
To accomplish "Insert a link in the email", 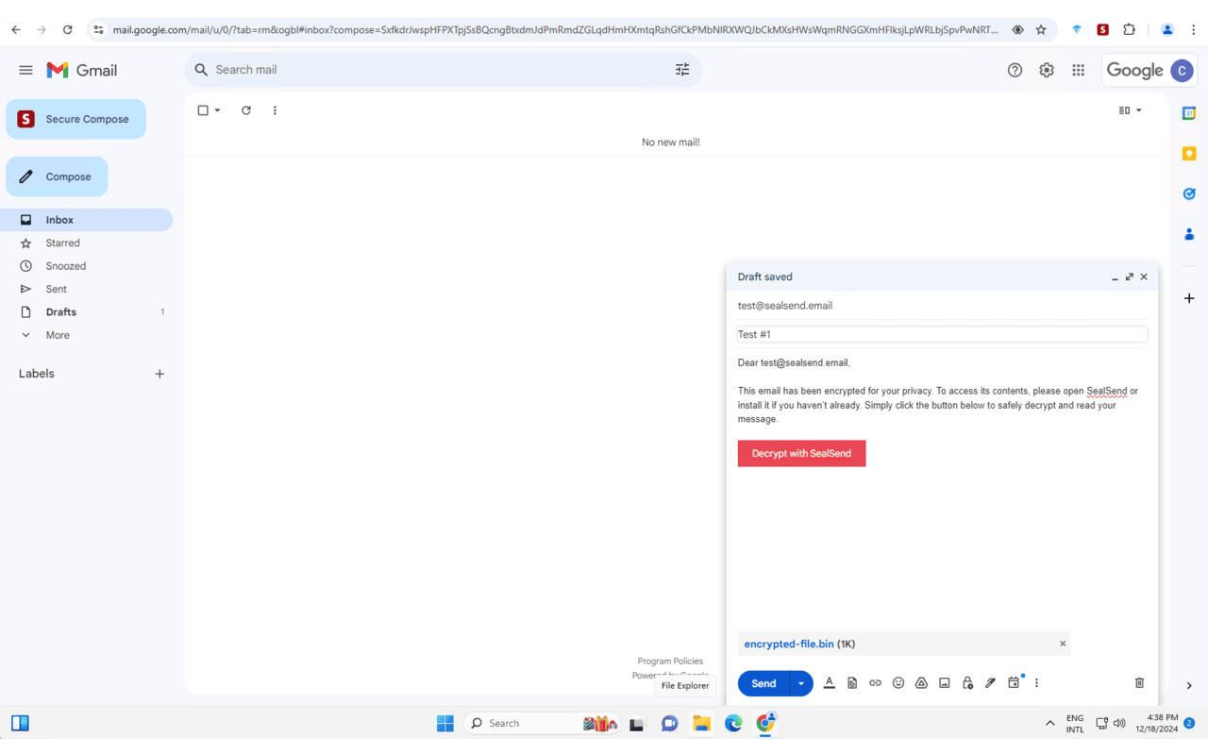I will point(875,682).
